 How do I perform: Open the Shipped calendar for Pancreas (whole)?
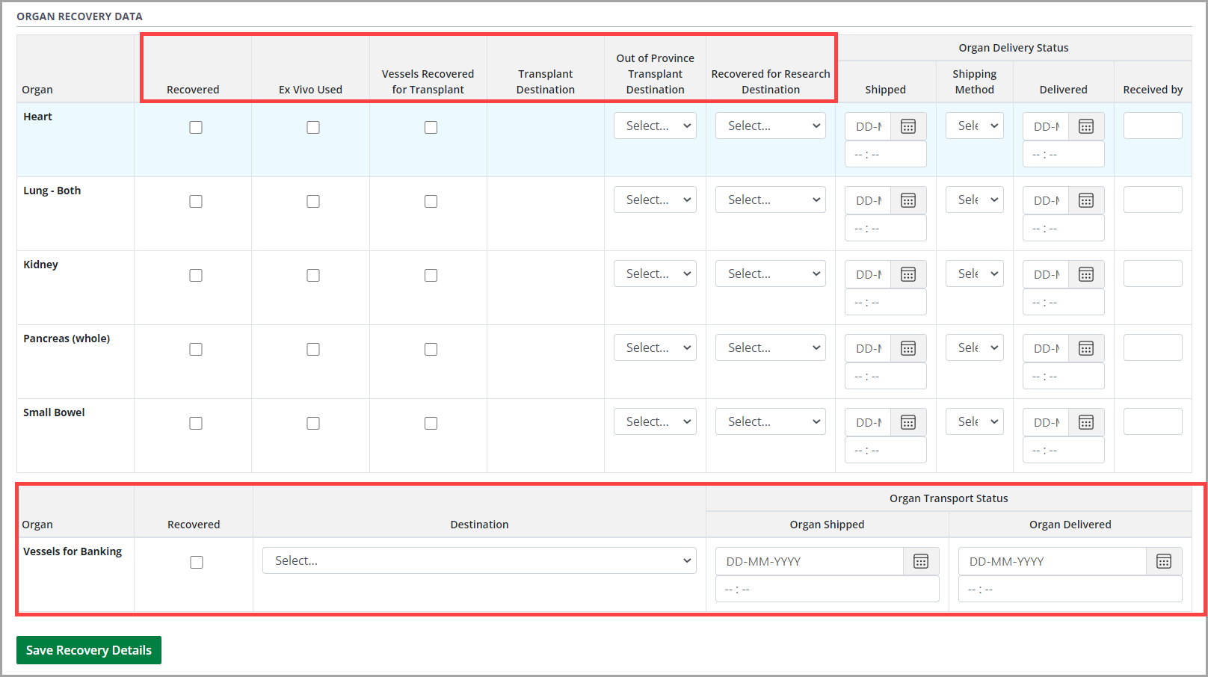click(907, 347)
